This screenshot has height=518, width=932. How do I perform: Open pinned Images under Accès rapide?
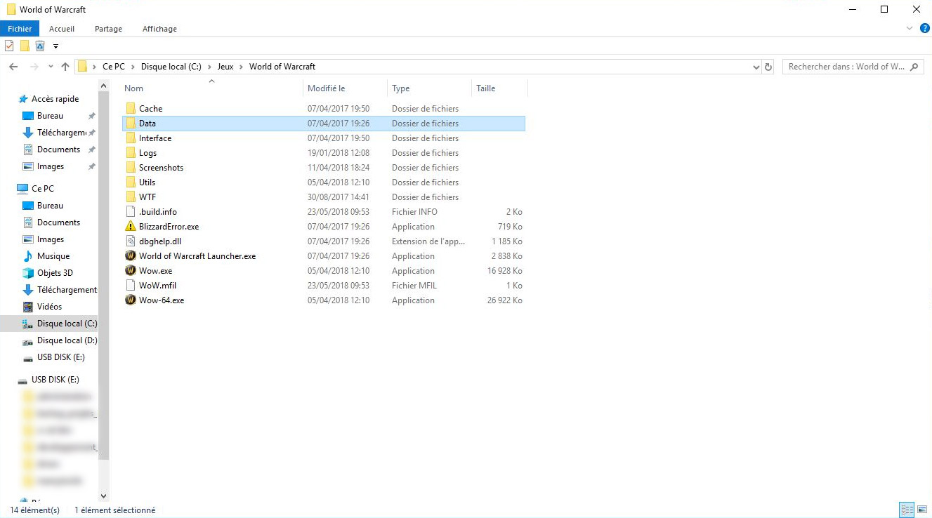[x=51, y=166]
